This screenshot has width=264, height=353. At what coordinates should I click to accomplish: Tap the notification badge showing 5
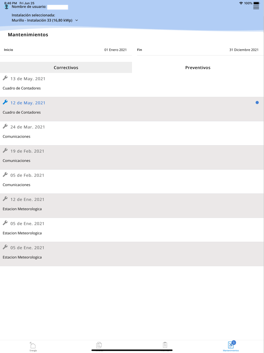pos(234,343)
